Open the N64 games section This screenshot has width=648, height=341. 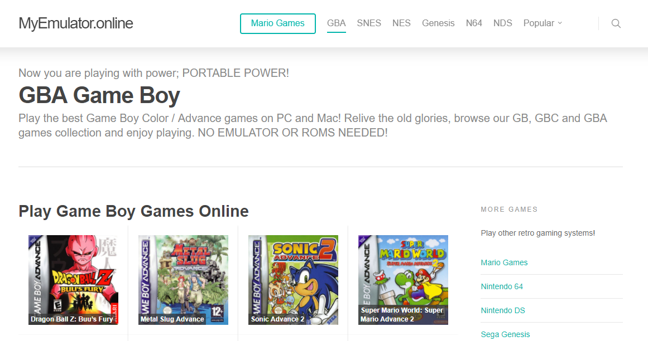[474, 23]
